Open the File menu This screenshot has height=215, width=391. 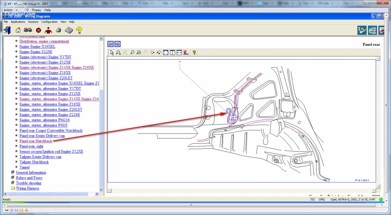6,22
